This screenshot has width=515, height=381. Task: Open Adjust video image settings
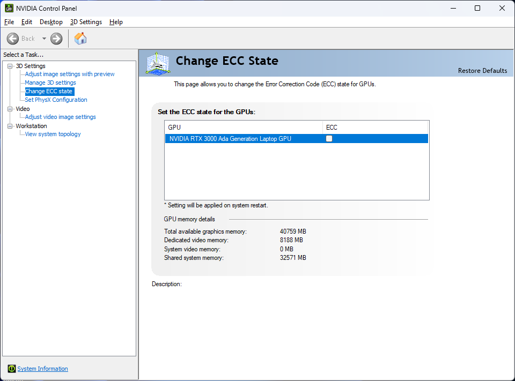point(61,117)
